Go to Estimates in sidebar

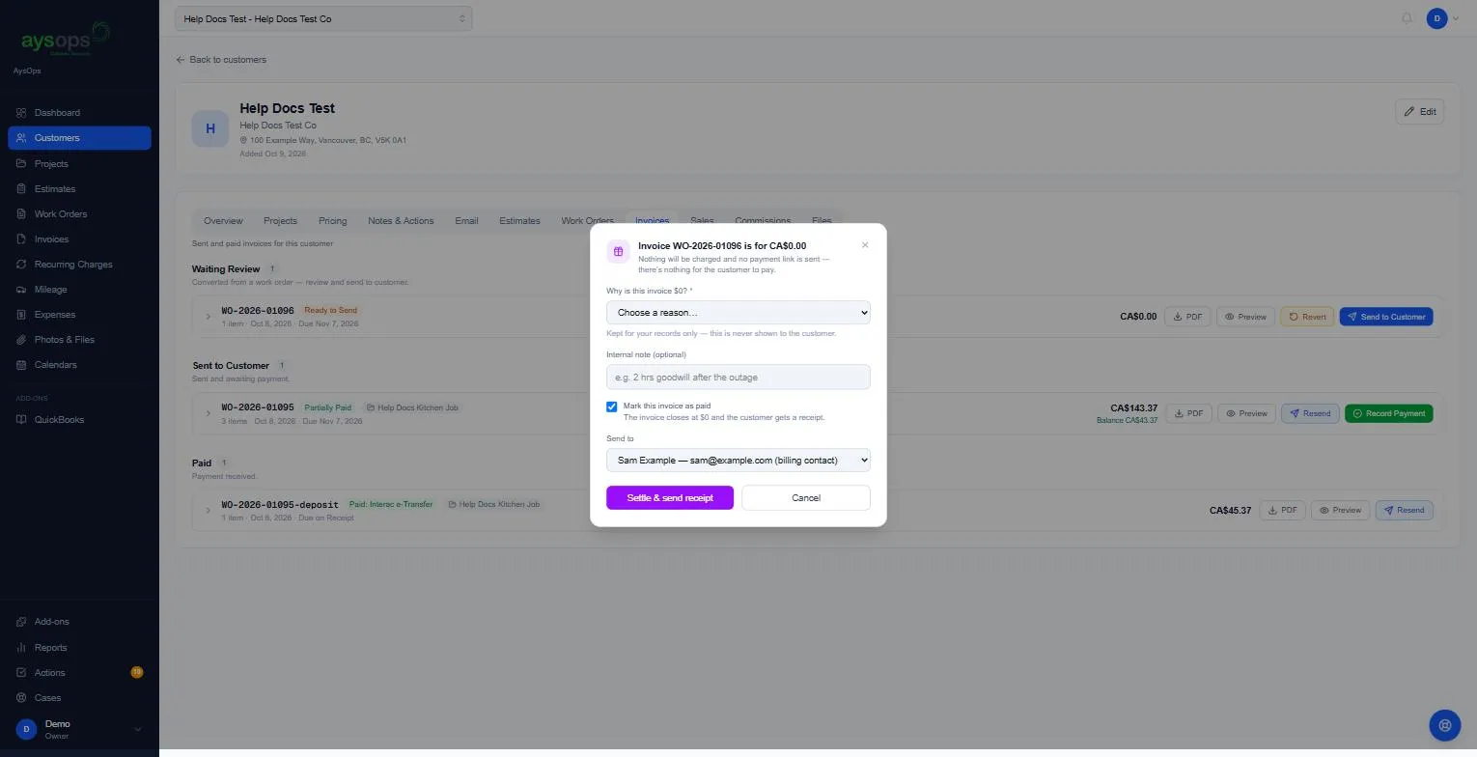tap(79, 188)
